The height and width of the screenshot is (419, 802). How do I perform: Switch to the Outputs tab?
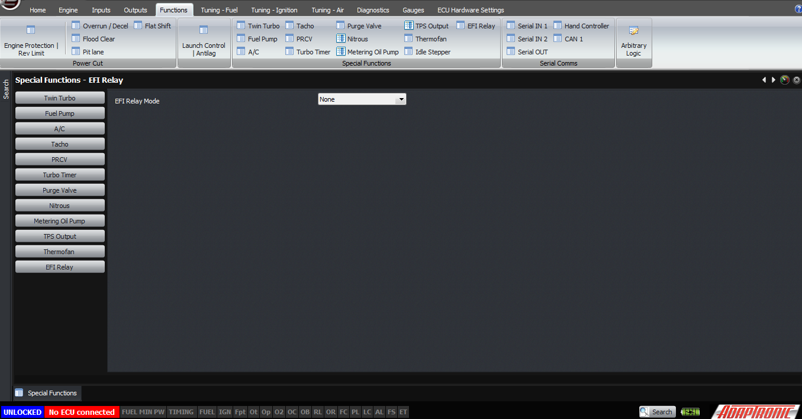tap(136, 10)
